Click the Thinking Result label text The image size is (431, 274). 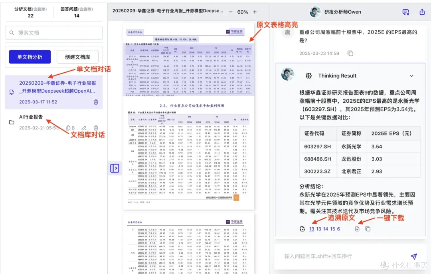click(x=337, y=75)
